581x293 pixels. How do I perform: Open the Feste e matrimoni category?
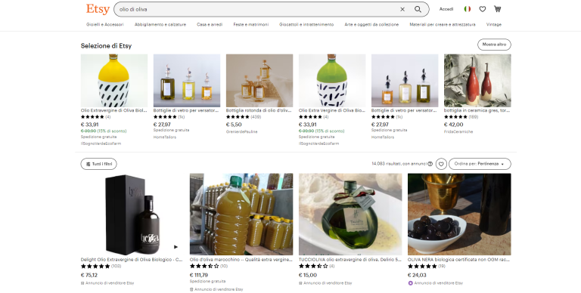pyautogui.click(x=251, y=24)
